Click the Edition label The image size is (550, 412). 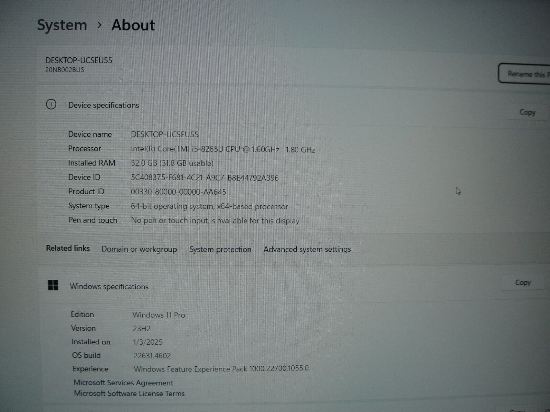click(x=82, y=314)
